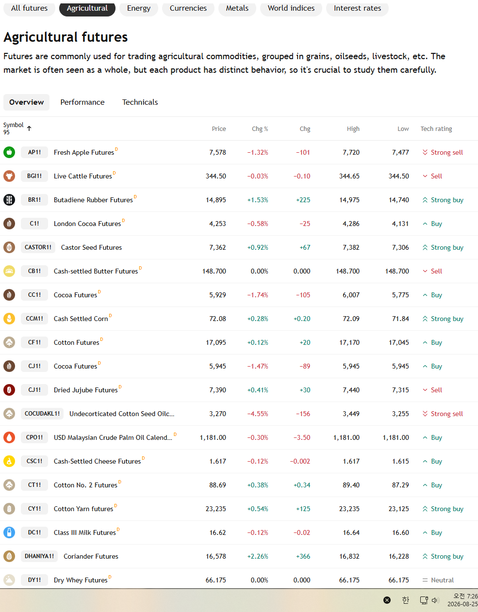Sort table by Chg % header

(260, 129)
